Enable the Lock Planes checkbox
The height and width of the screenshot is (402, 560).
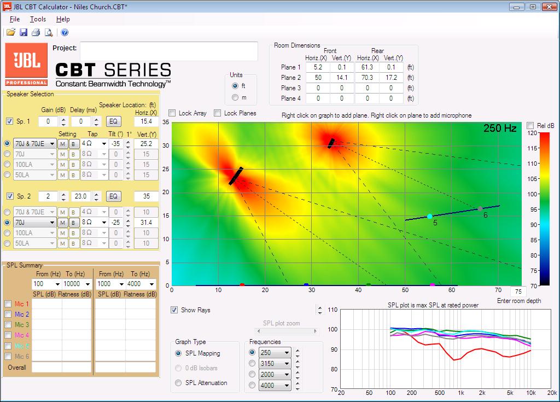click(x=217, y=113)
